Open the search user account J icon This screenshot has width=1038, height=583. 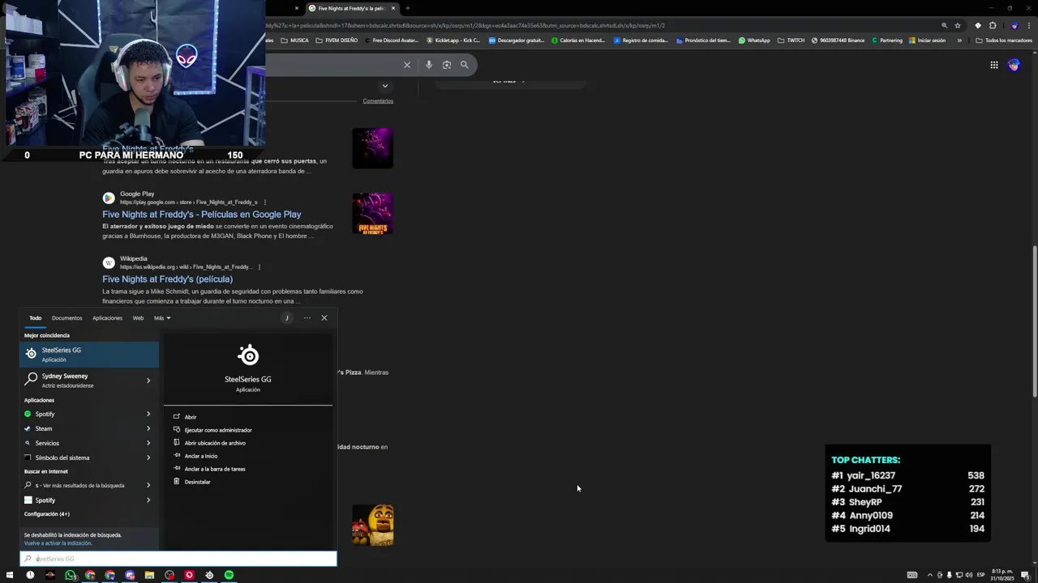pyautogui.click(x=286, y=317)
